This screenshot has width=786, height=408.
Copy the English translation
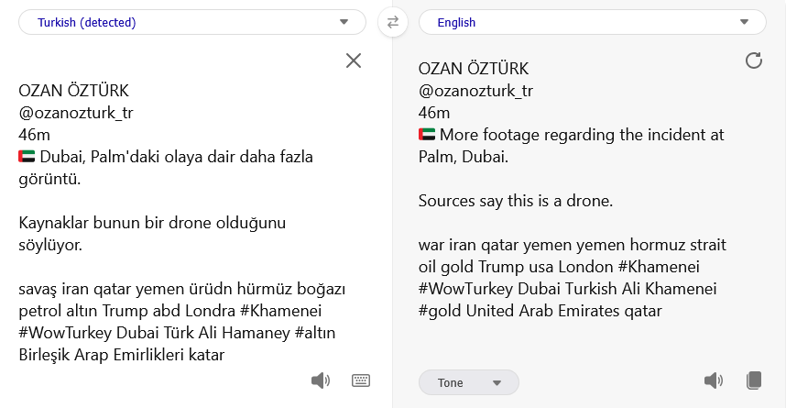(754, 380)
